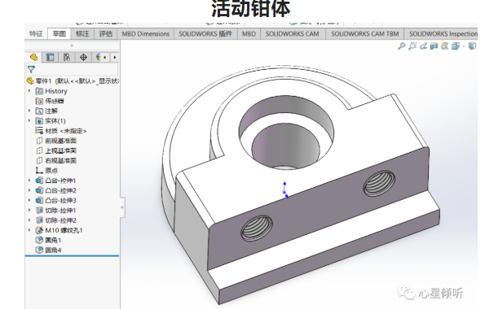Expand the 切除-拉伸2 cut feature
Screen dimensions: 485x309
(29, 220)
